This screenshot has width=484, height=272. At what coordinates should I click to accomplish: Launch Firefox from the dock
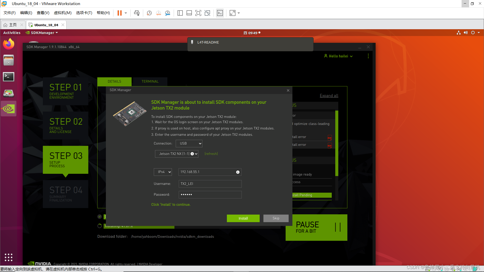(x=9, y=44)
